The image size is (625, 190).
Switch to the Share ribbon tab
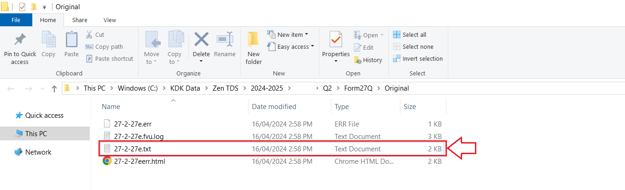click(80, 20)
